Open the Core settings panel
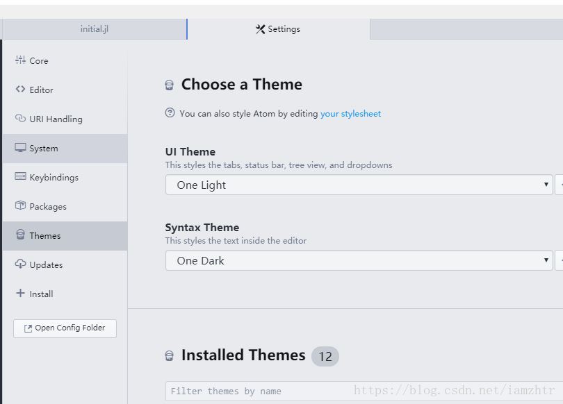 (65, 60)
